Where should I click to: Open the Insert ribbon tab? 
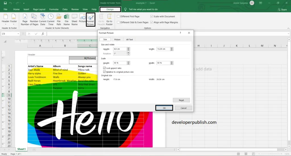(26, 9)
